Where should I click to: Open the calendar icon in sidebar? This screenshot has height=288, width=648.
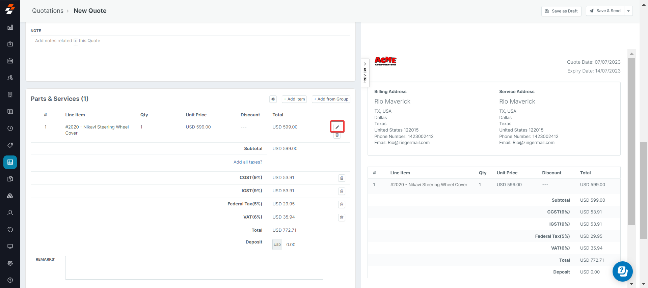coord(10,61)
